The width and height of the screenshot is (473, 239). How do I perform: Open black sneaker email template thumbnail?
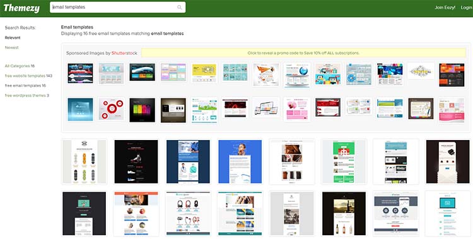pyautogui.click(x=136, y=161)
